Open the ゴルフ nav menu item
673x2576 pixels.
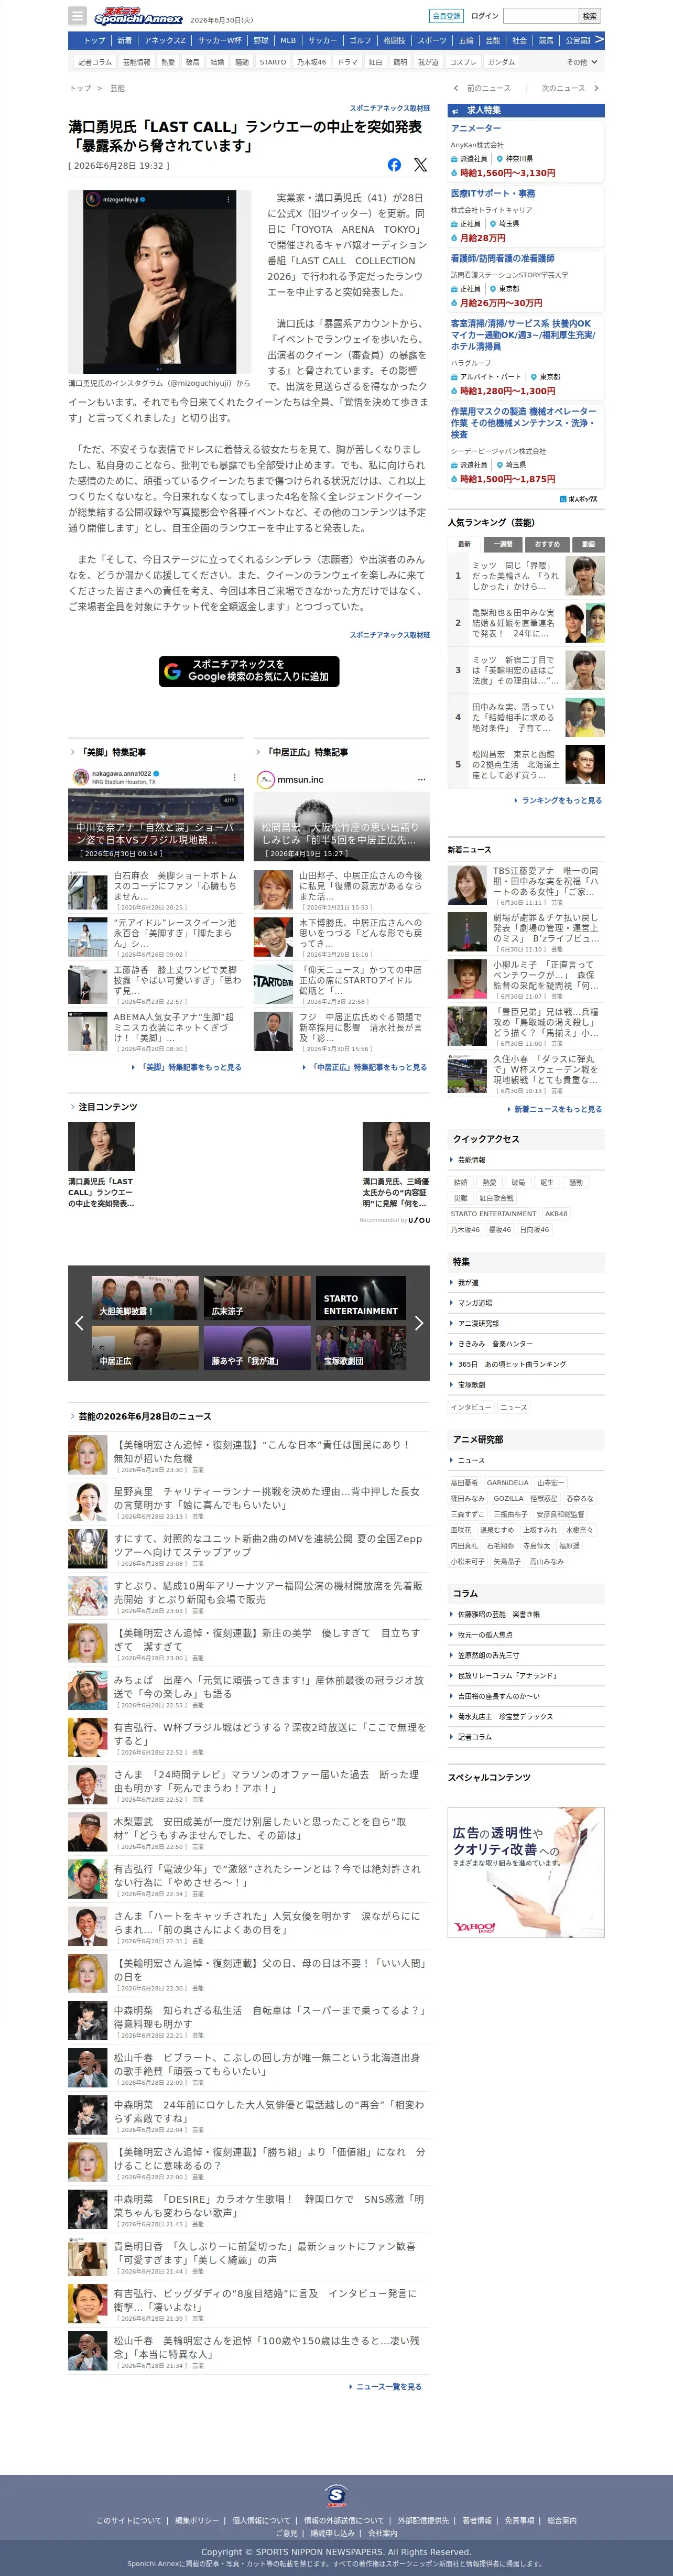pyautogui.click(x=360, y=41)
